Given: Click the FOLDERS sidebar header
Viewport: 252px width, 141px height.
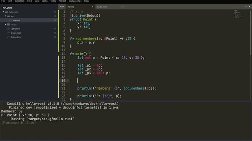Looking at the screenshot, I should (x=7, y=8).
